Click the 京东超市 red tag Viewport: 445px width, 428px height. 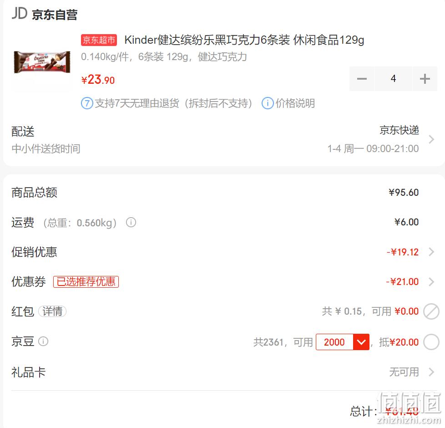click(99, 40)
